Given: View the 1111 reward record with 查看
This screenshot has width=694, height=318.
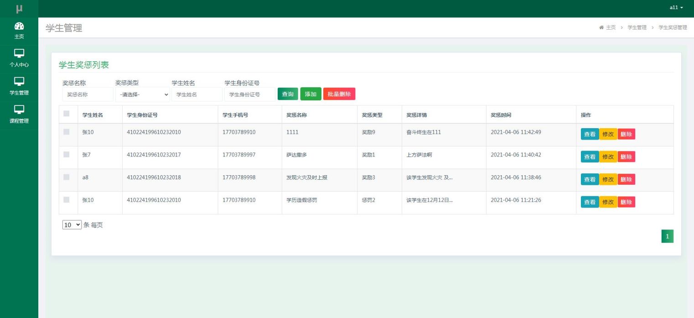Looking at the screenshot, I should [590, 134].
